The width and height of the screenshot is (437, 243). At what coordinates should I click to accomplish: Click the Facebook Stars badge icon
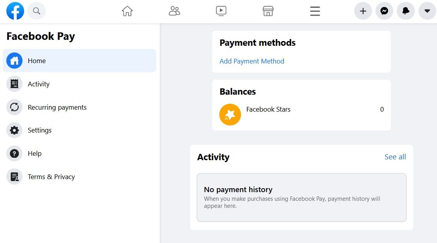point(230,114)
